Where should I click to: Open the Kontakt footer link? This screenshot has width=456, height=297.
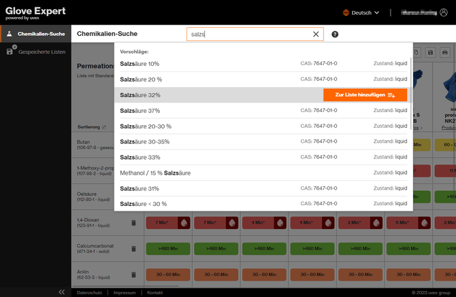(x=154, y=293)
